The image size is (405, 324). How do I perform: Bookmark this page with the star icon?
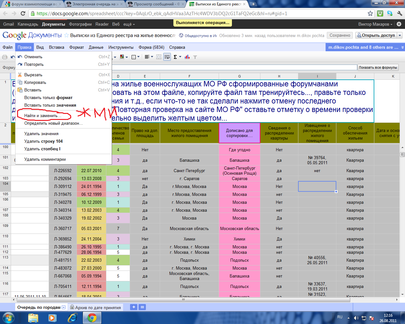[370, 14]
